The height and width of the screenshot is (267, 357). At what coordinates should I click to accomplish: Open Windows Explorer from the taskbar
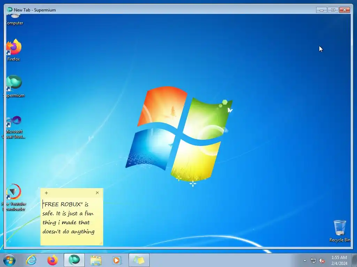tap(96, 260)
